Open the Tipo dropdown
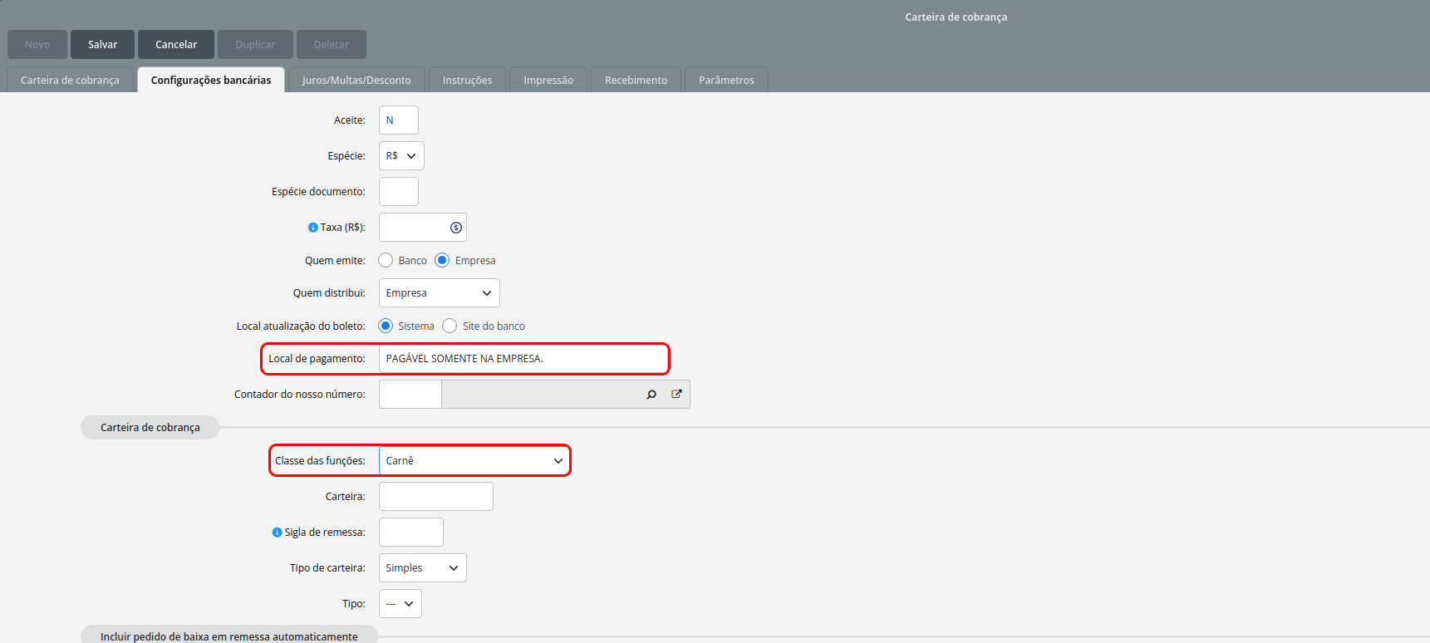This screenshot has height=643, width=1430. [x=400, y=604]
